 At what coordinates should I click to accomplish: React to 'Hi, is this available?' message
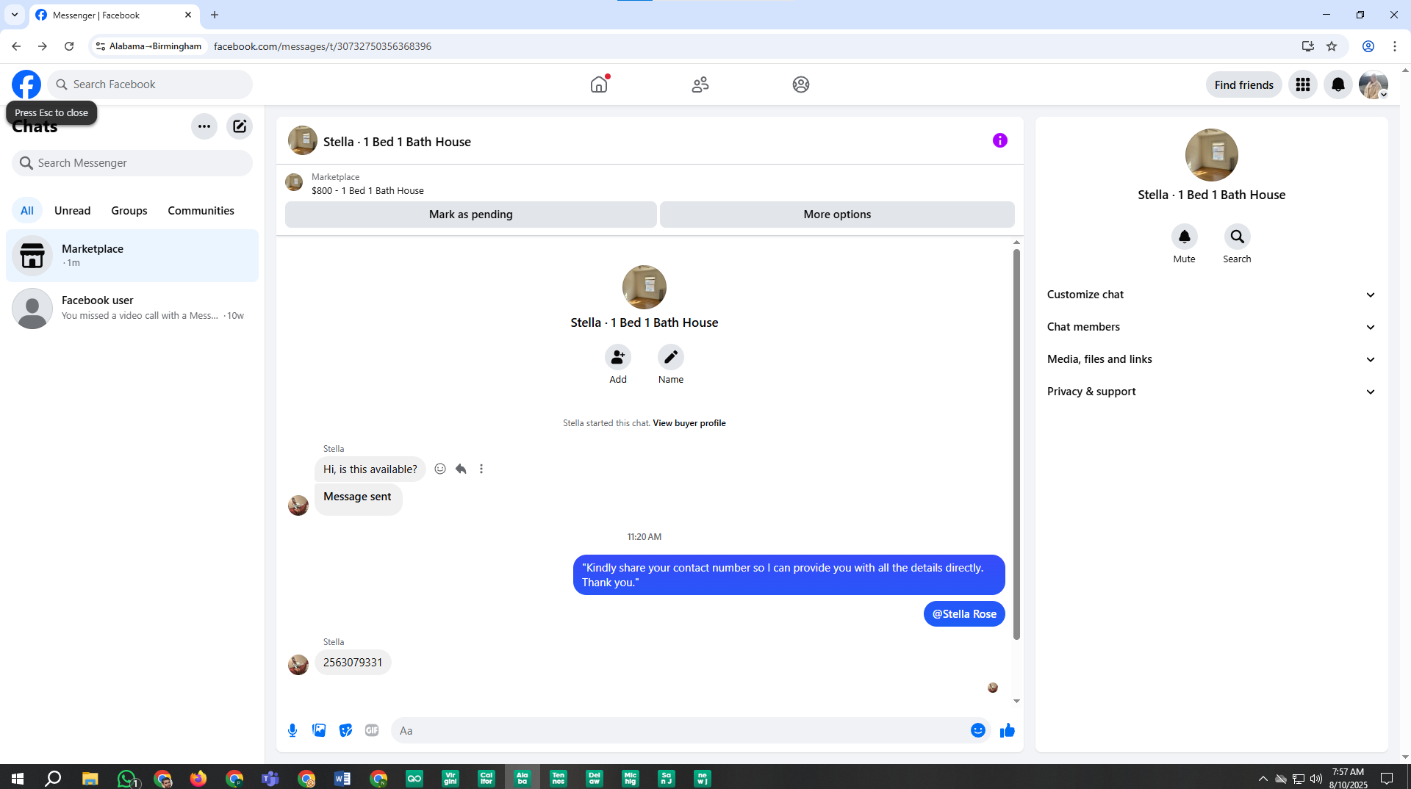pyautogui.click(x=440, y=469)
